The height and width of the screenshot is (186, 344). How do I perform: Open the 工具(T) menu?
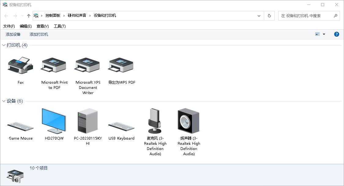click(x=60, y=26)
